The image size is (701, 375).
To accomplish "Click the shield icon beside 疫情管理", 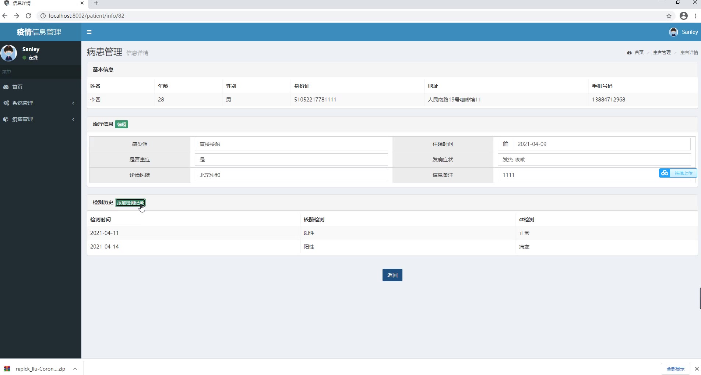I will click(6, 119).
